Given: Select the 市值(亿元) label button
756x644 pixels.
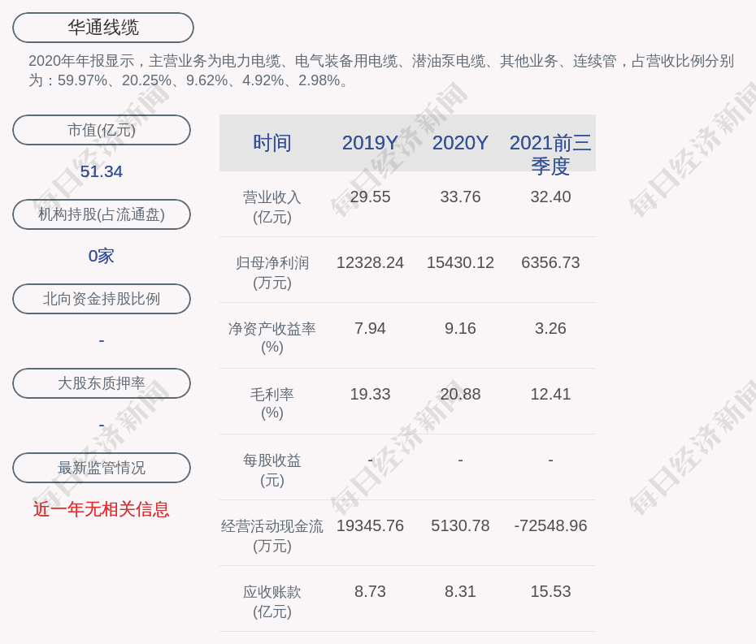Looking at the screenshot, I should (x=102, y=130).
